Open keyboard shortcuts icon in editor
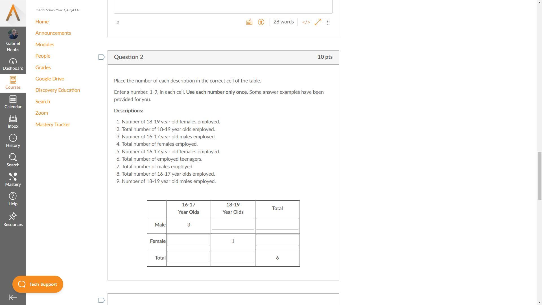Screen dimensions: 542x305 249,22
